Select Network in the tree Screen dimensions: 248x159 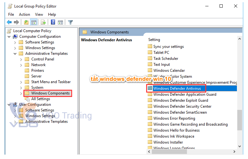pos(39,65)
